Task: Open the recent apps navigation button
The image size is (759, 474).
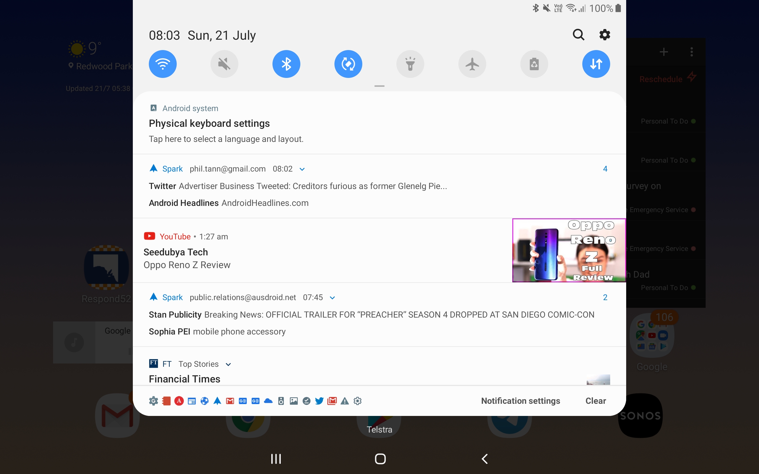Action: pyautogui.click(x=276, y=459)
